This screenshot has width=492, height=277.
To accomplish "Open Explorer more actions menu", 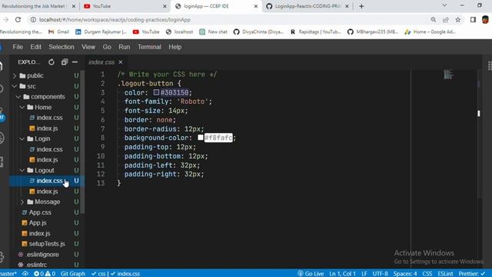I will point(75,62).
